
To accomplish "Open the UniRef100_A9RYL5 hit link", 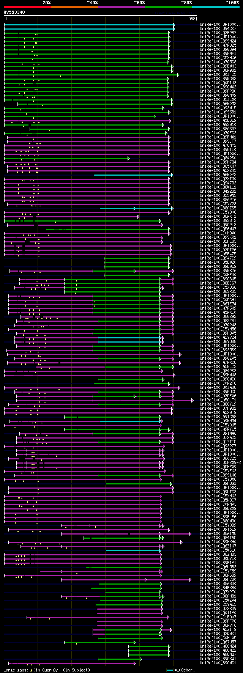I will (218, 429).
